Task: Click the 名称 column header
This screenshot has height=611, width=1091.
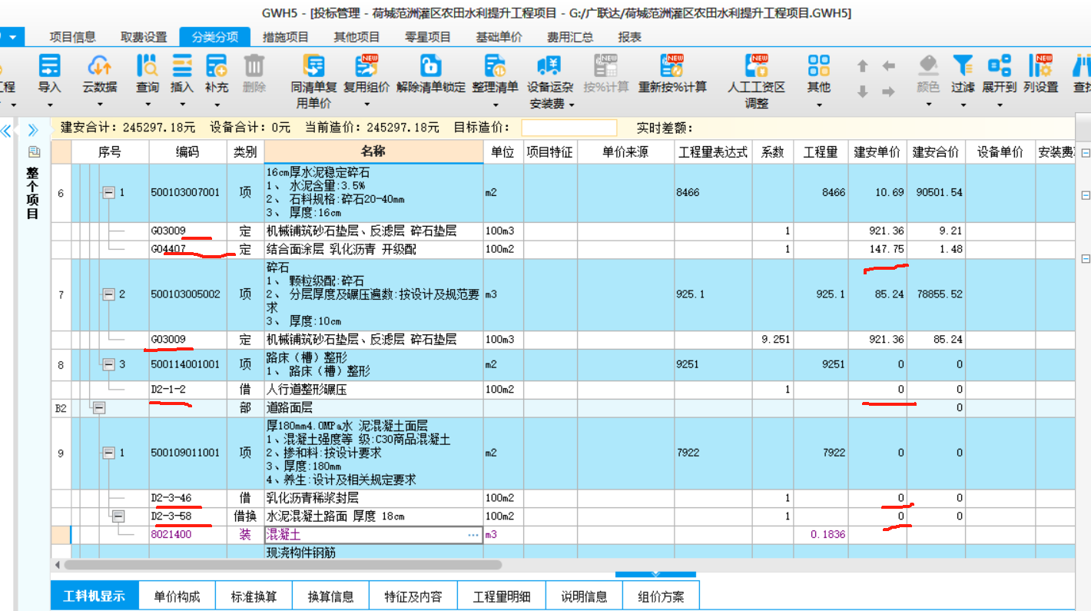Action: (x=373, y=152)
